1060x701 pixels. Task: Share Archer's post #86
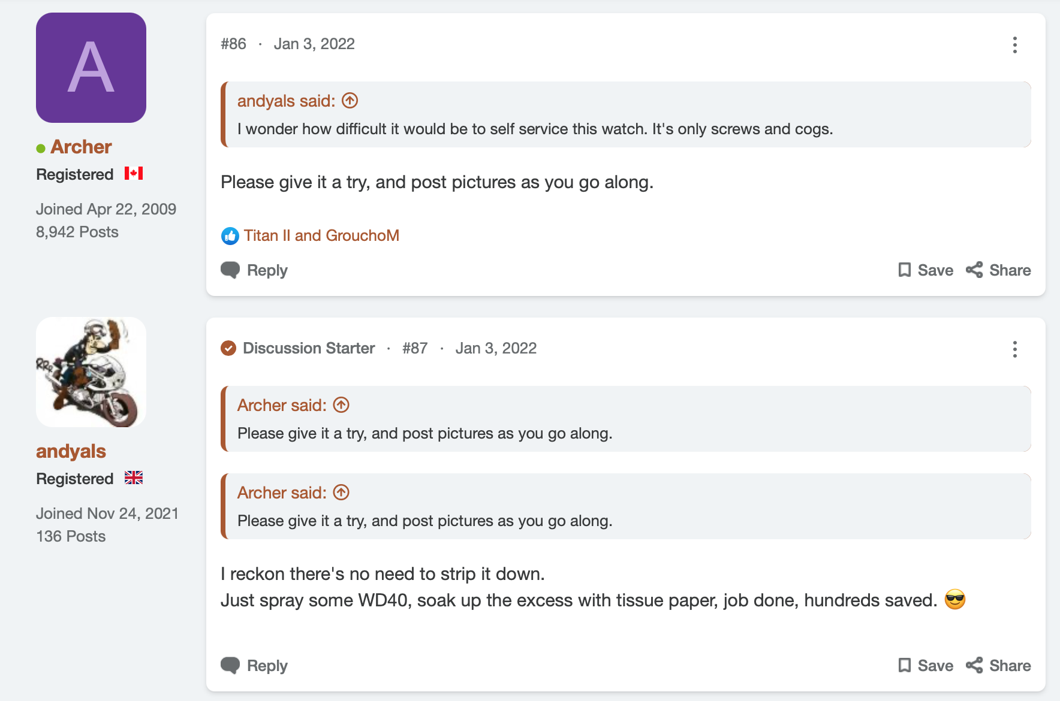click(x=998, y=270)
